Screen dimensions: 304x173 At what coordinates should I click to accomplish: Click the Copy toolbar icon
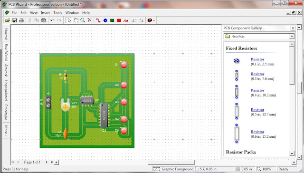(x=37, y=20)
